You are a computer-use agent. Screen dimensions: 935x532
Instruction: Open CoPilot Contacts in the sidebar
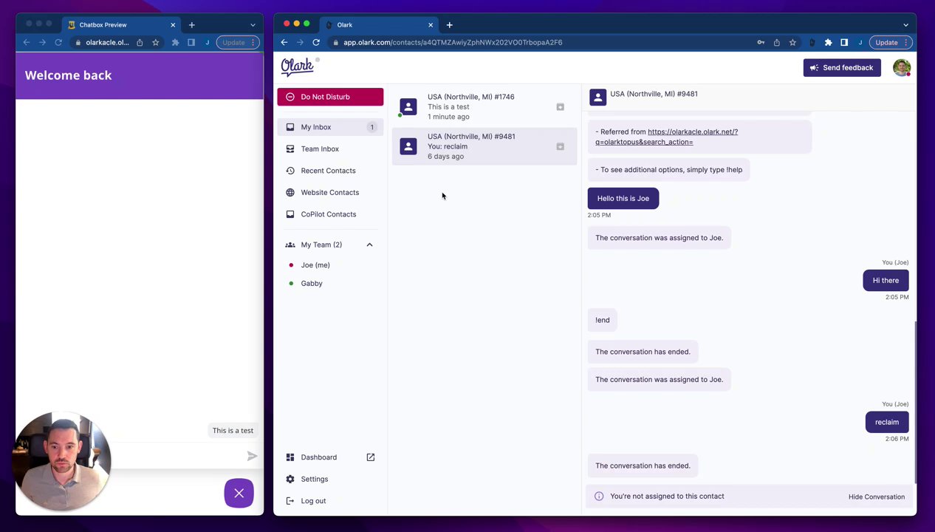[x=330, y=214]
